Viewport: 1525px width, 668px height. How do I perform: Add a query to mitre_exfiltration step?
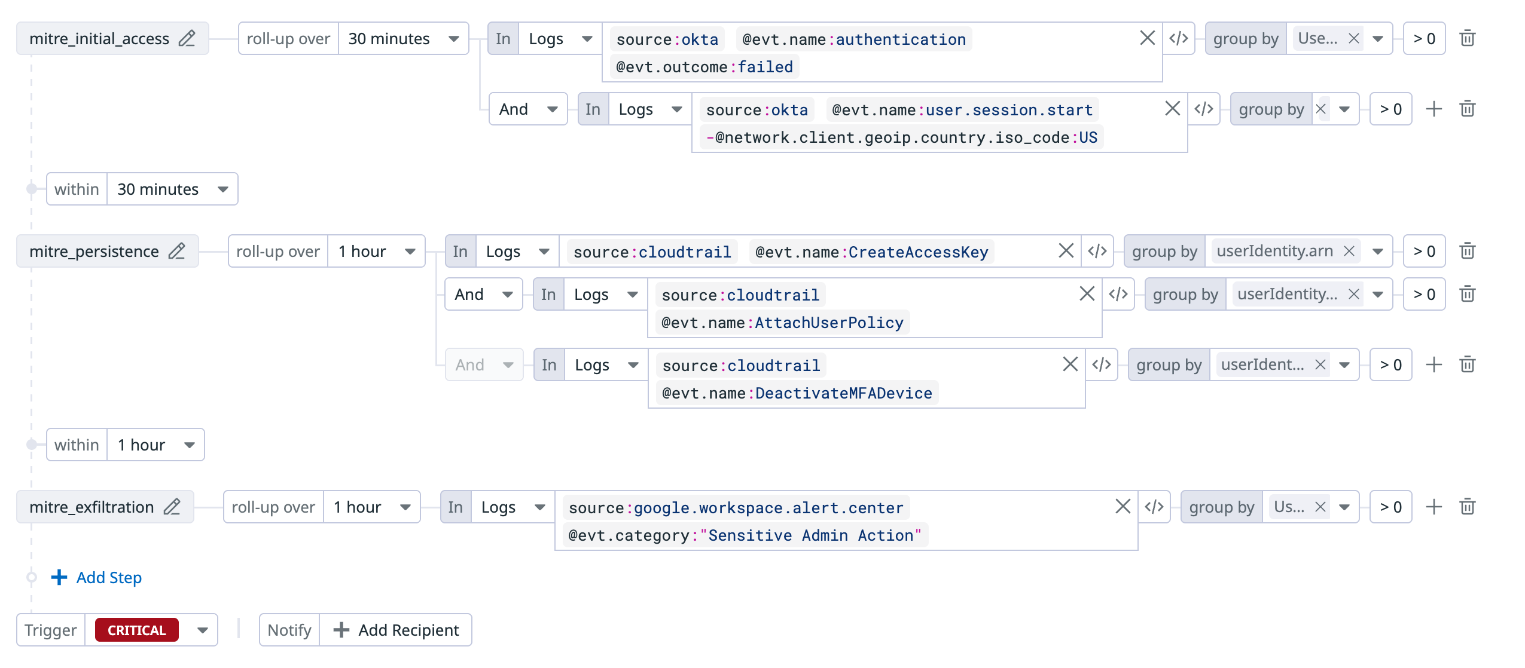(x=1433, y=507)
